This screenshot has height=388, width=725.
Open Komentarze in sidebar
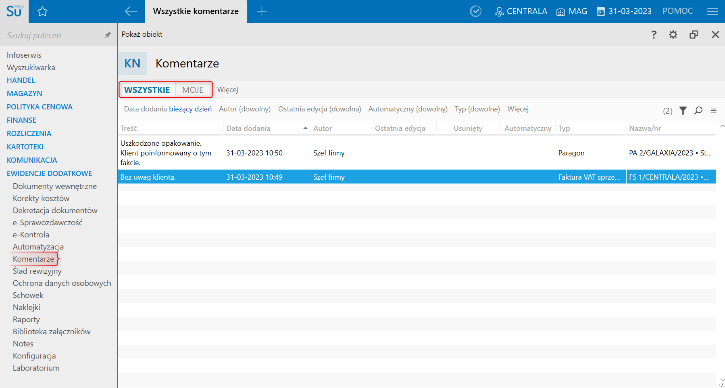[33, 259]
